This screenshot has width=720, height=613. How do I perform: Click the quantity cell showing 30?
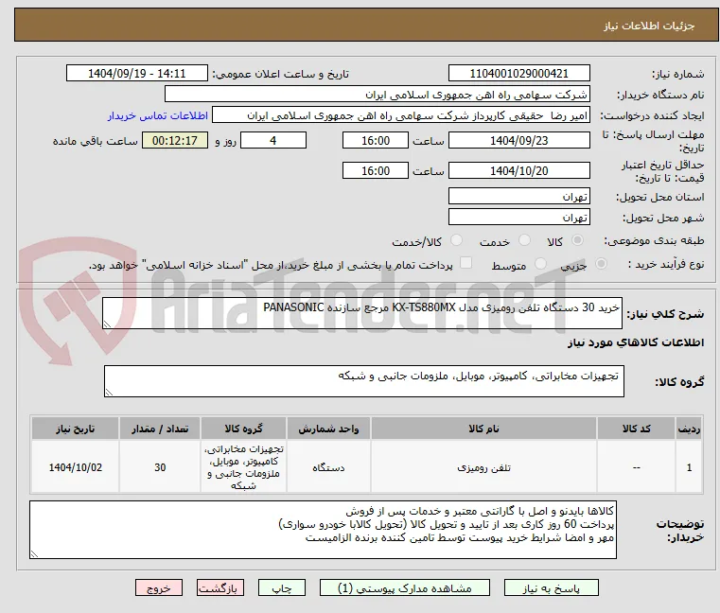point(160,467)
